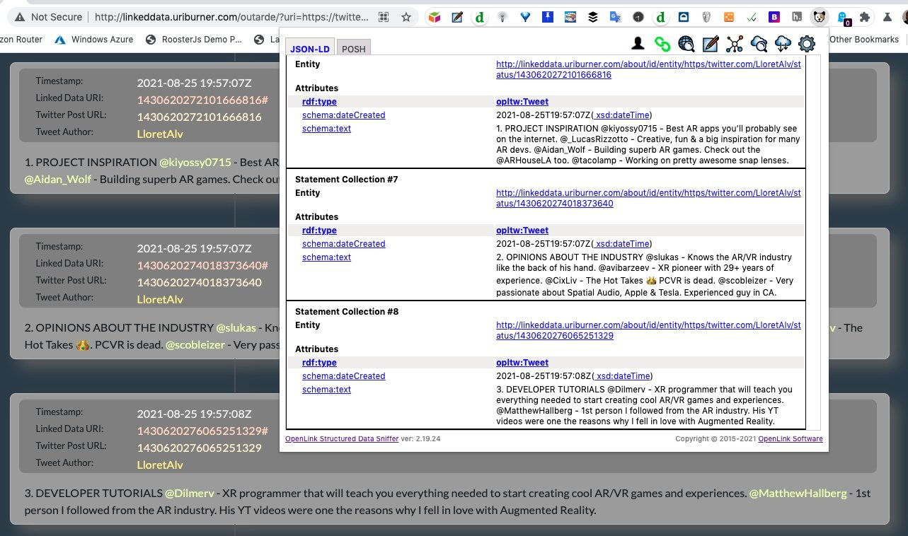
Task: Switch to the POSH tab
Action: click(353, 49)
